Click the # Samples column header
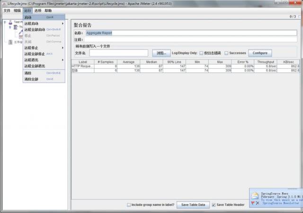 click(x=106, y=62)
